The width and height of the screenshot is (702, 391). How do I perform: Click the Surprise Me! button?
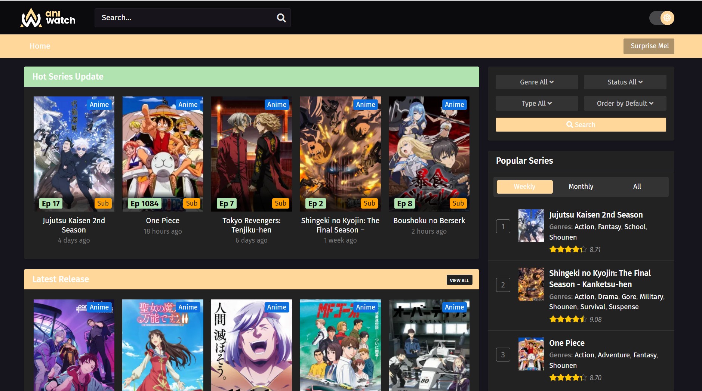[649, 46]
